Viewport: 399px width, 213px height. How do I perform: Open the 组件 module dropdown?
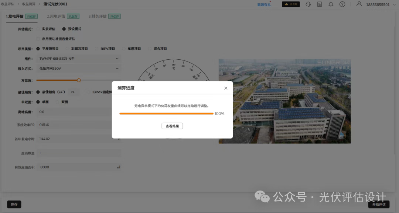(x=79, y=59)
